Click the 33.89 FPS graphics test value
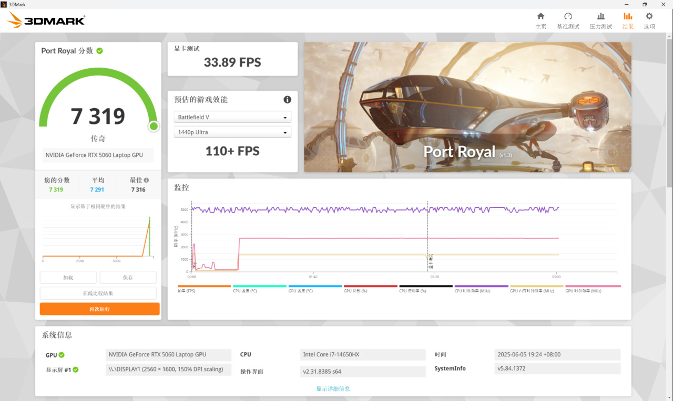This screenshot has height=401, width=673. click(232, 62)
